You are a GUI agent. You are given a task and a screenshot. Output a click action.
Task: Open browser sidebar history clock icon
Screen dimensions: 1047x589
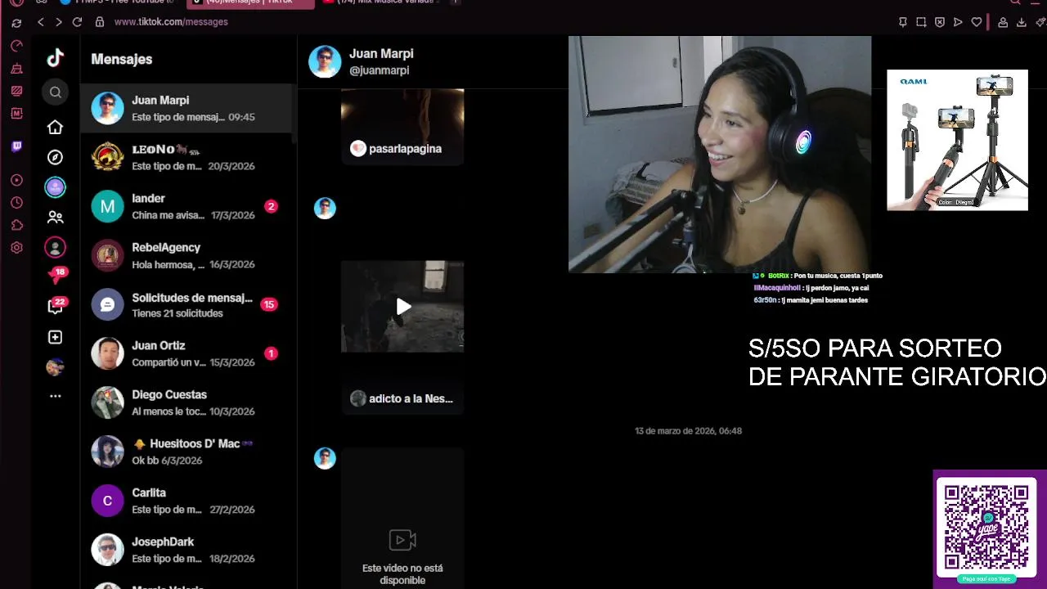coord(16,203)
